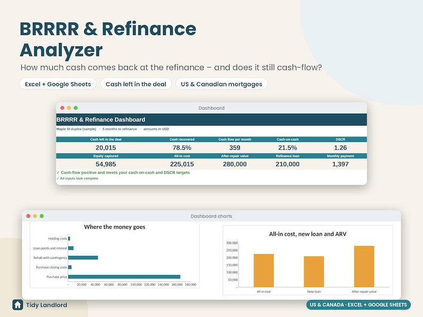Click the Equity captured value 54,985

(x=105, y=164)
